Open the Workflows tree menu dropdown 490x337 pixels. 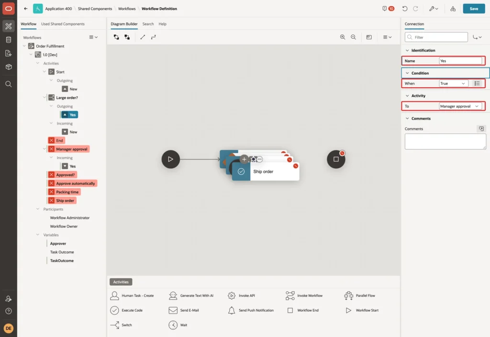coord(93,37)
